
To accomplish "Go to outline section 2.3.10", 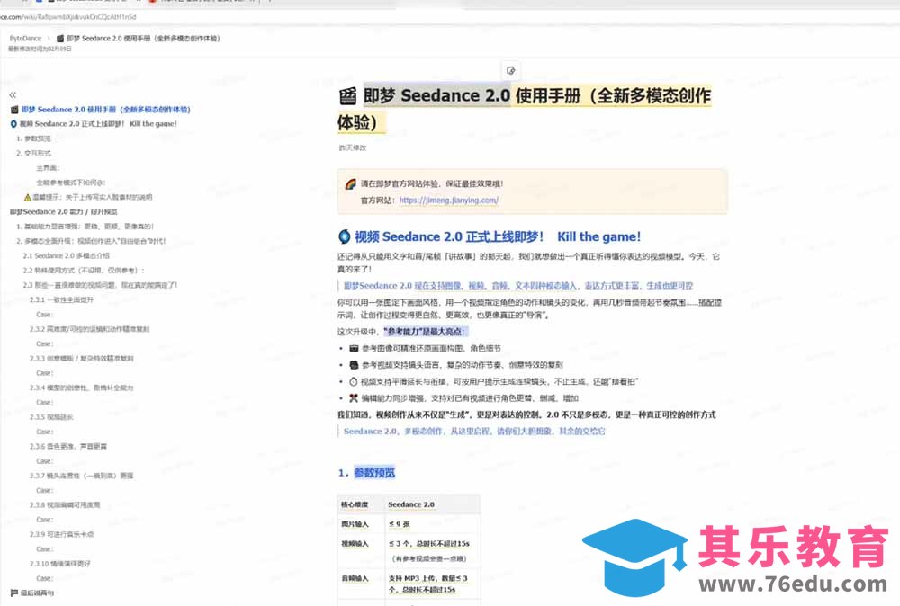I will 60,564.
